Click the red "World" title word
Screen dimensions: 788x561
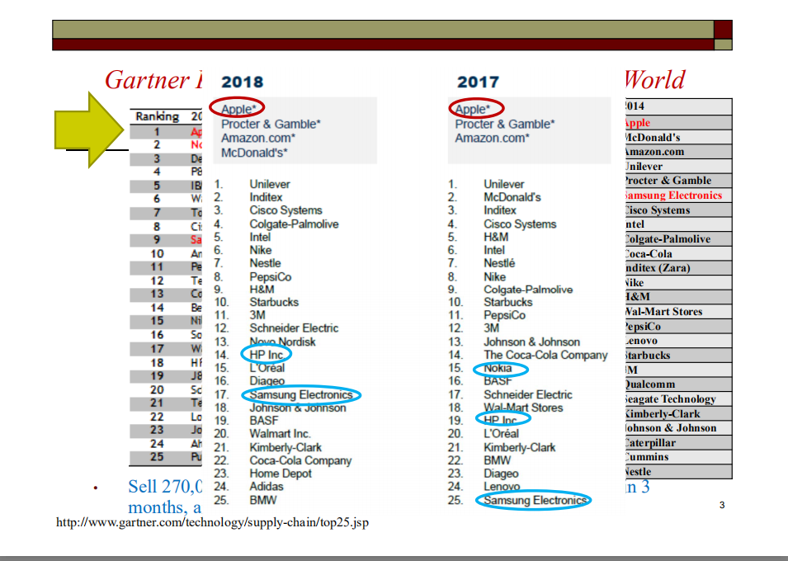tap(654, 80)
